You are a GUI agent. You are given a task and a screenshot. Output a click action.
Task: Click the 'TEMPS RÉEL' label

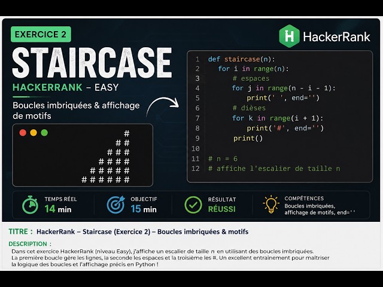coord(60,199)
